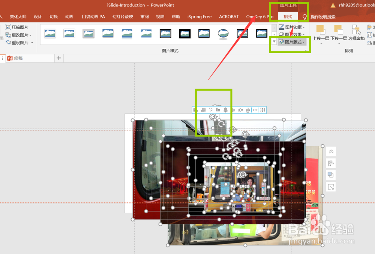Image resolution: width=375 pixels, height=254 pixels.
Task: Click the three-dots more icon in floating toolbar
Action: [255, 110]
